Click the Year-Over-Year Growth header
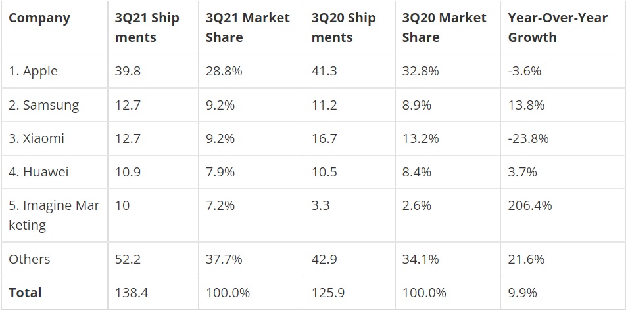The height and width of the screenshot is (311, 628). pos(558,28)
